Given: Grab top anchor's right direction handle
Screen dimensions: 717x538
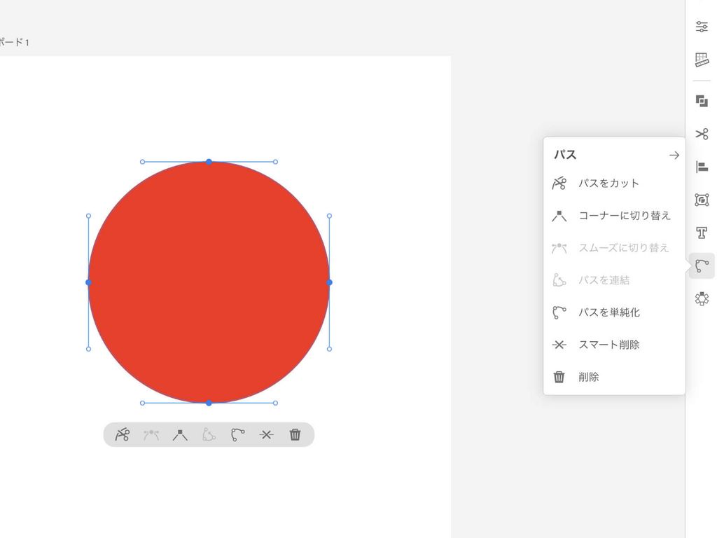Looking at the screenshot, I should (x=275, y=162).
